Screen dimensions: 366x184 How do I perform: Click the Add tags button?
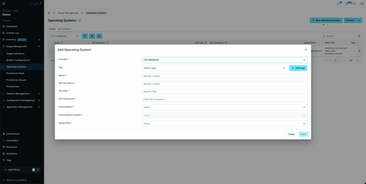(298, 68)
